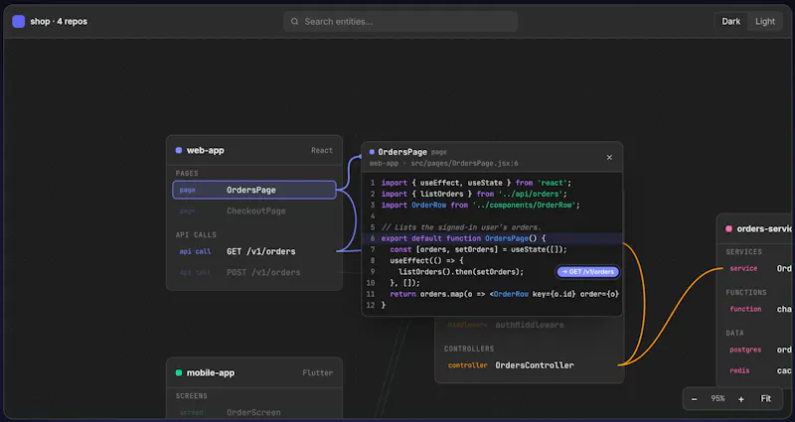Click the web-app purple dot icon
Viewport: 795px width, 422px height.
[x=179, y=151]
